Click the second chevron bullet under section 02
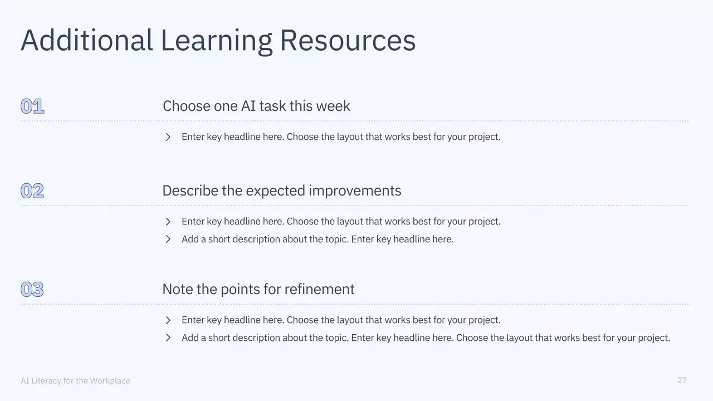Image resolution: width=713 pixels, height=401 pixels. [x=168, y=239]
